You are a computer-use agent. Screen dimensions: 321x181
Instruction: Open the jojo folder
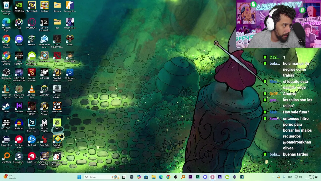point(57,24)
